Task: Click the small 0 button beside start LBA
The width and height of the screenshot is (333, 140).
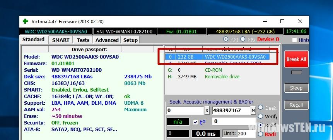Action: pos(207,111)
